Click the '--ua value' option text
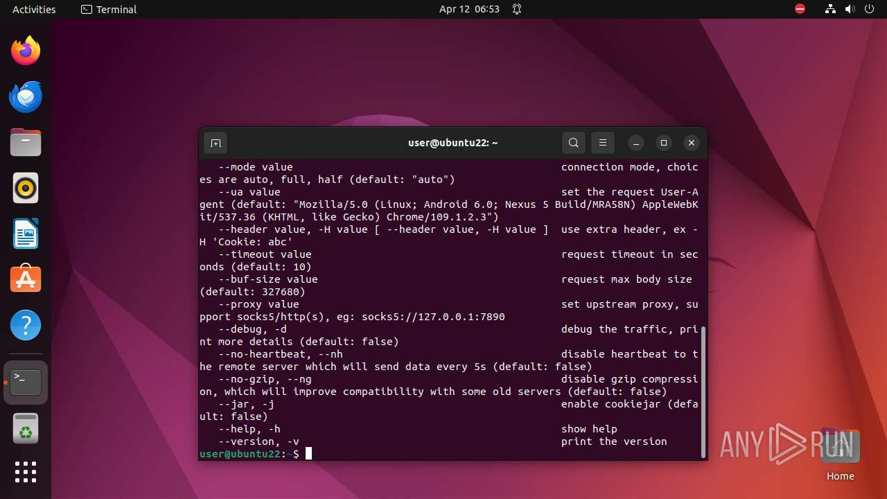The height and width of the screenshot is (499, 887). pos(249,192)
